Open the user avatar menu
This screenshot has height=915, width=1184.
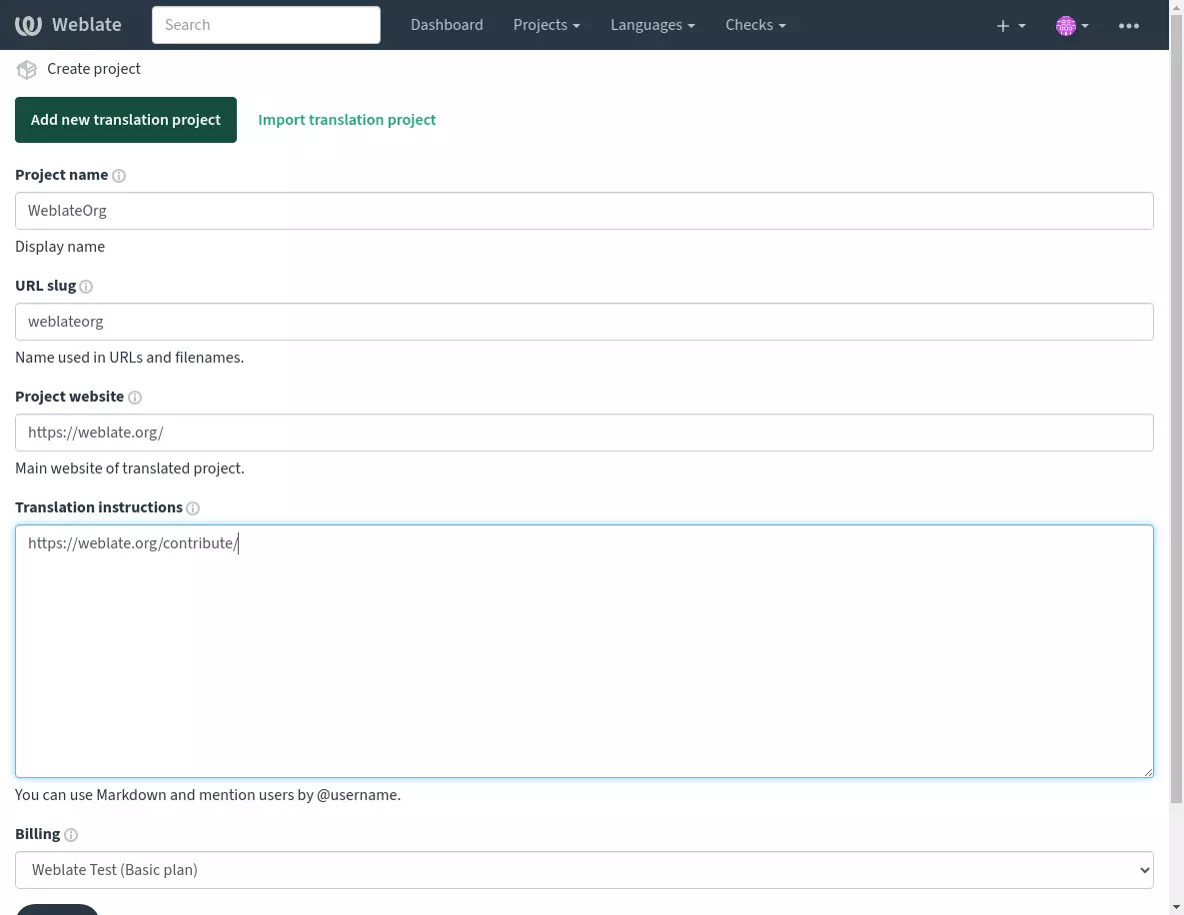click(1071, 26)
